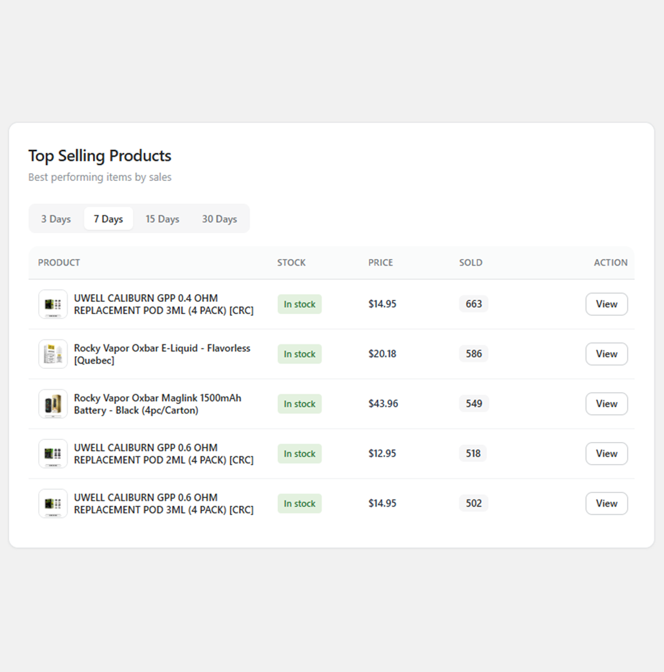This screenshot has height=672, width=664.
Task: Select the 7 Days tab
Action: [x=109, y=219]
